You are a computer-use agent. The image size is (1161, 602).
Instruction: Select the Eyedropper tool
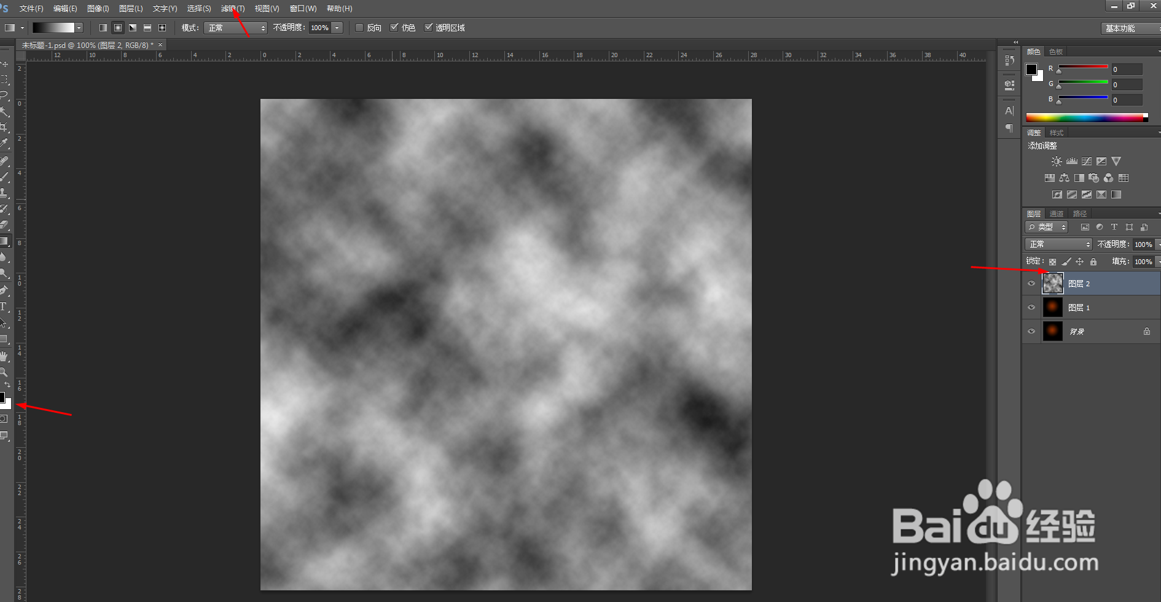click(x=4, y=144)
